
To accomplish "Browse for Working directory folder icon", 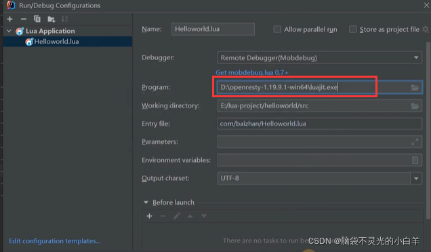I will 415,106.
